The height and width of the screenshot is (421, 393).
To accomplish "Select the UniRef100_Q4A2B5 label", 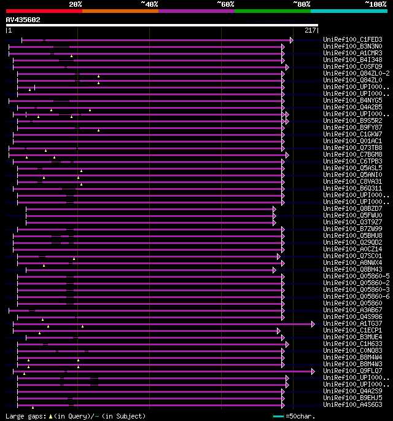I will click(352, 107).
